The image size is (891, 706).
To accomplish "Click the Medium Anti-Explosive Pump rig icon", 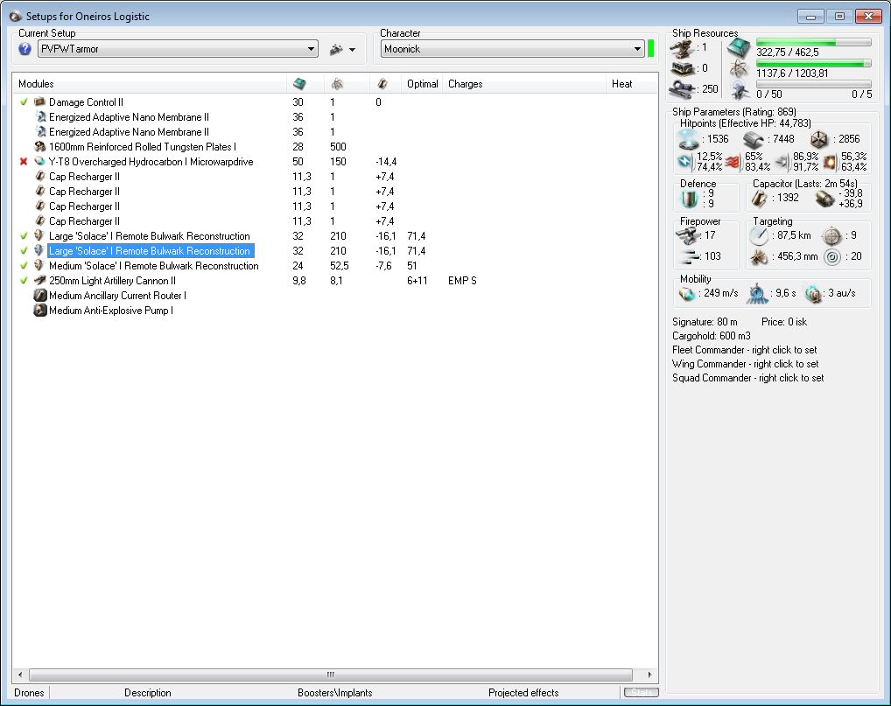I will 39,310.
